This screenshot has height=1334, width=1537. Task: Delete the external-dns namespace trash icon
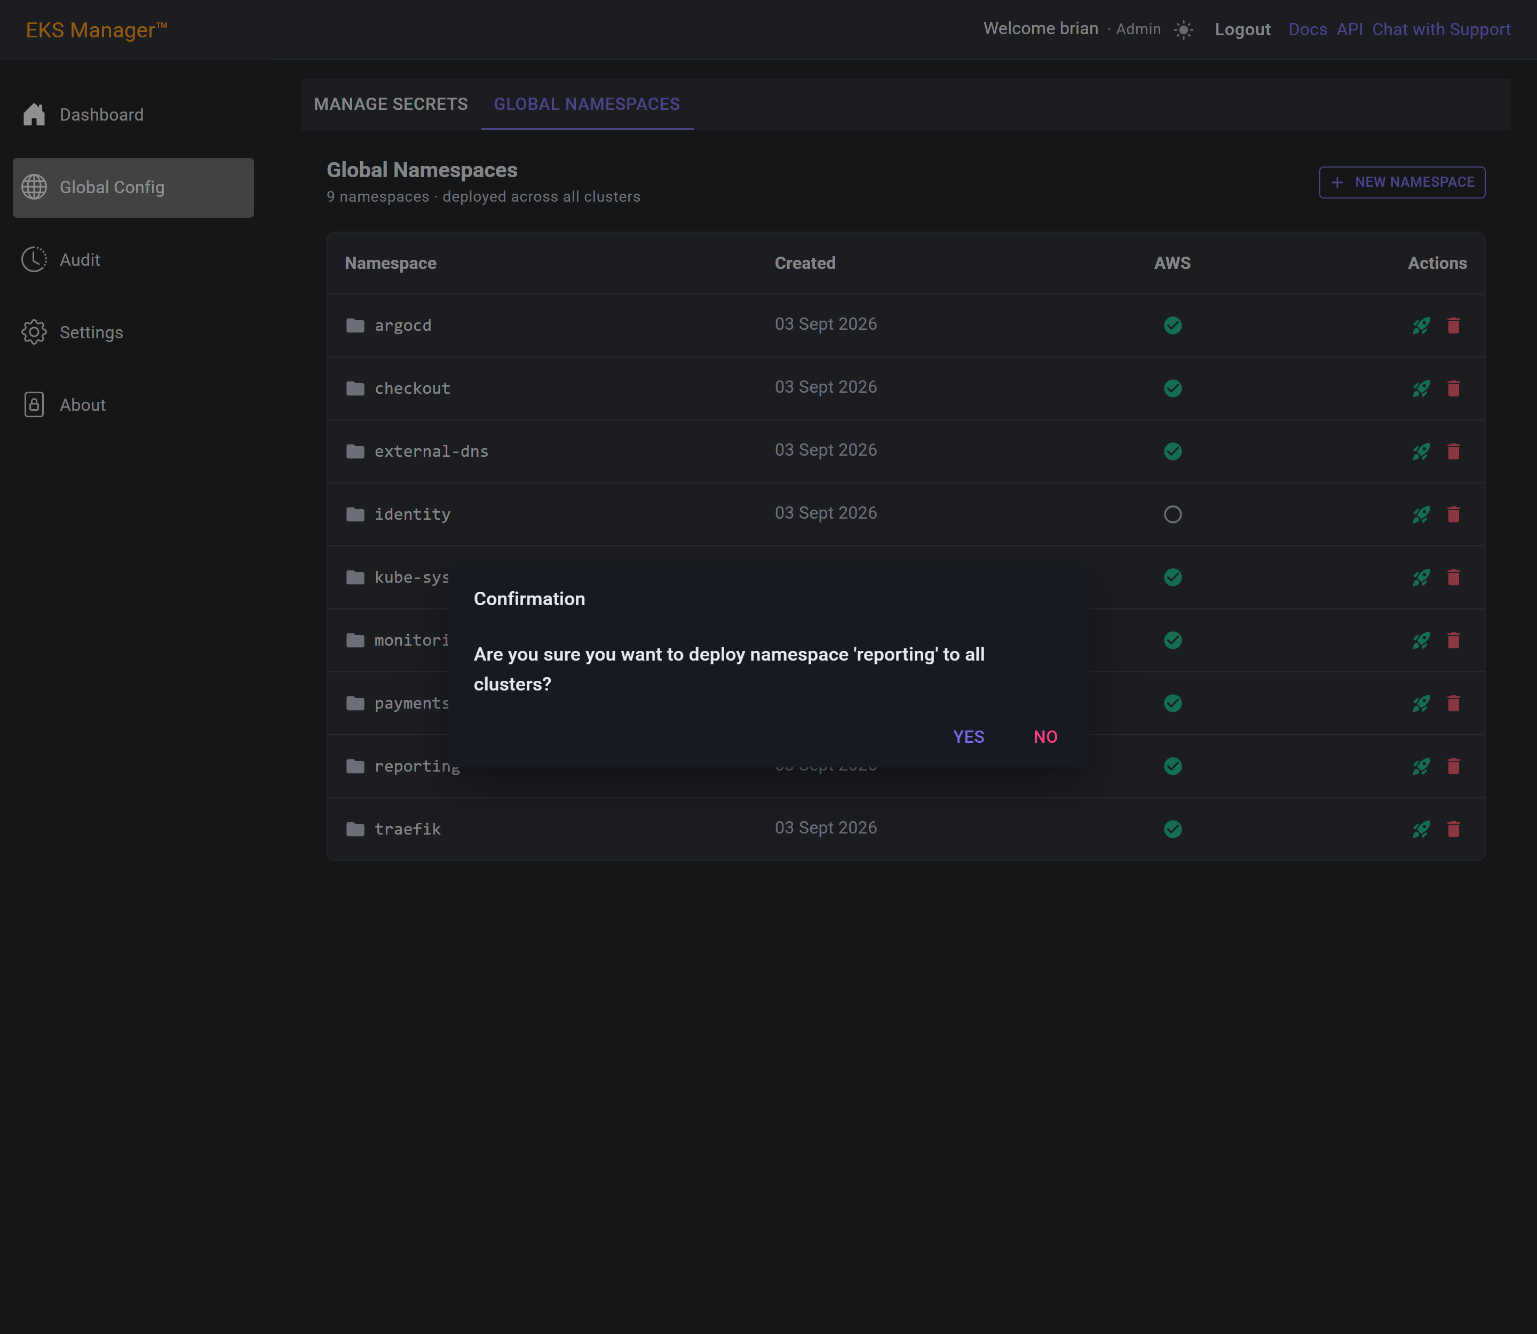click(x=1453, y=451)
